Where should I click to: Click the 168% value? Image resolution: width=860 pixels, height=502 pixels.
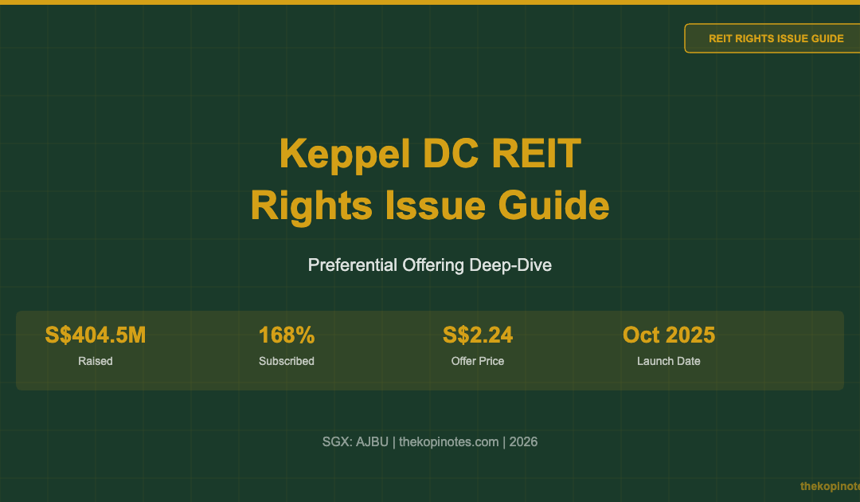[x=287, y=335]
